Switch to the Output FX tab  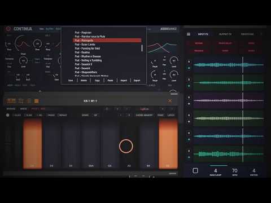[x=225, y=34]
